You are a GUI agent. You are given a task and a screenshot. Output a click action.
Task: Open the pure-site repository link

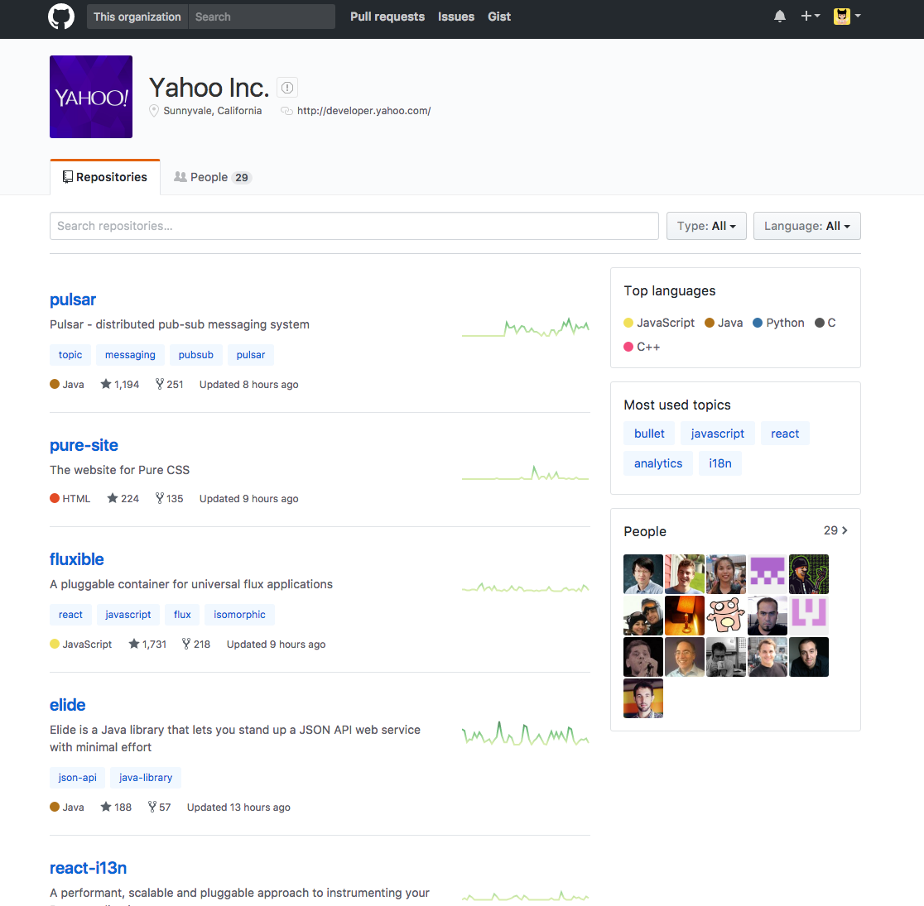pyautogui.click(x=84, y=445)
